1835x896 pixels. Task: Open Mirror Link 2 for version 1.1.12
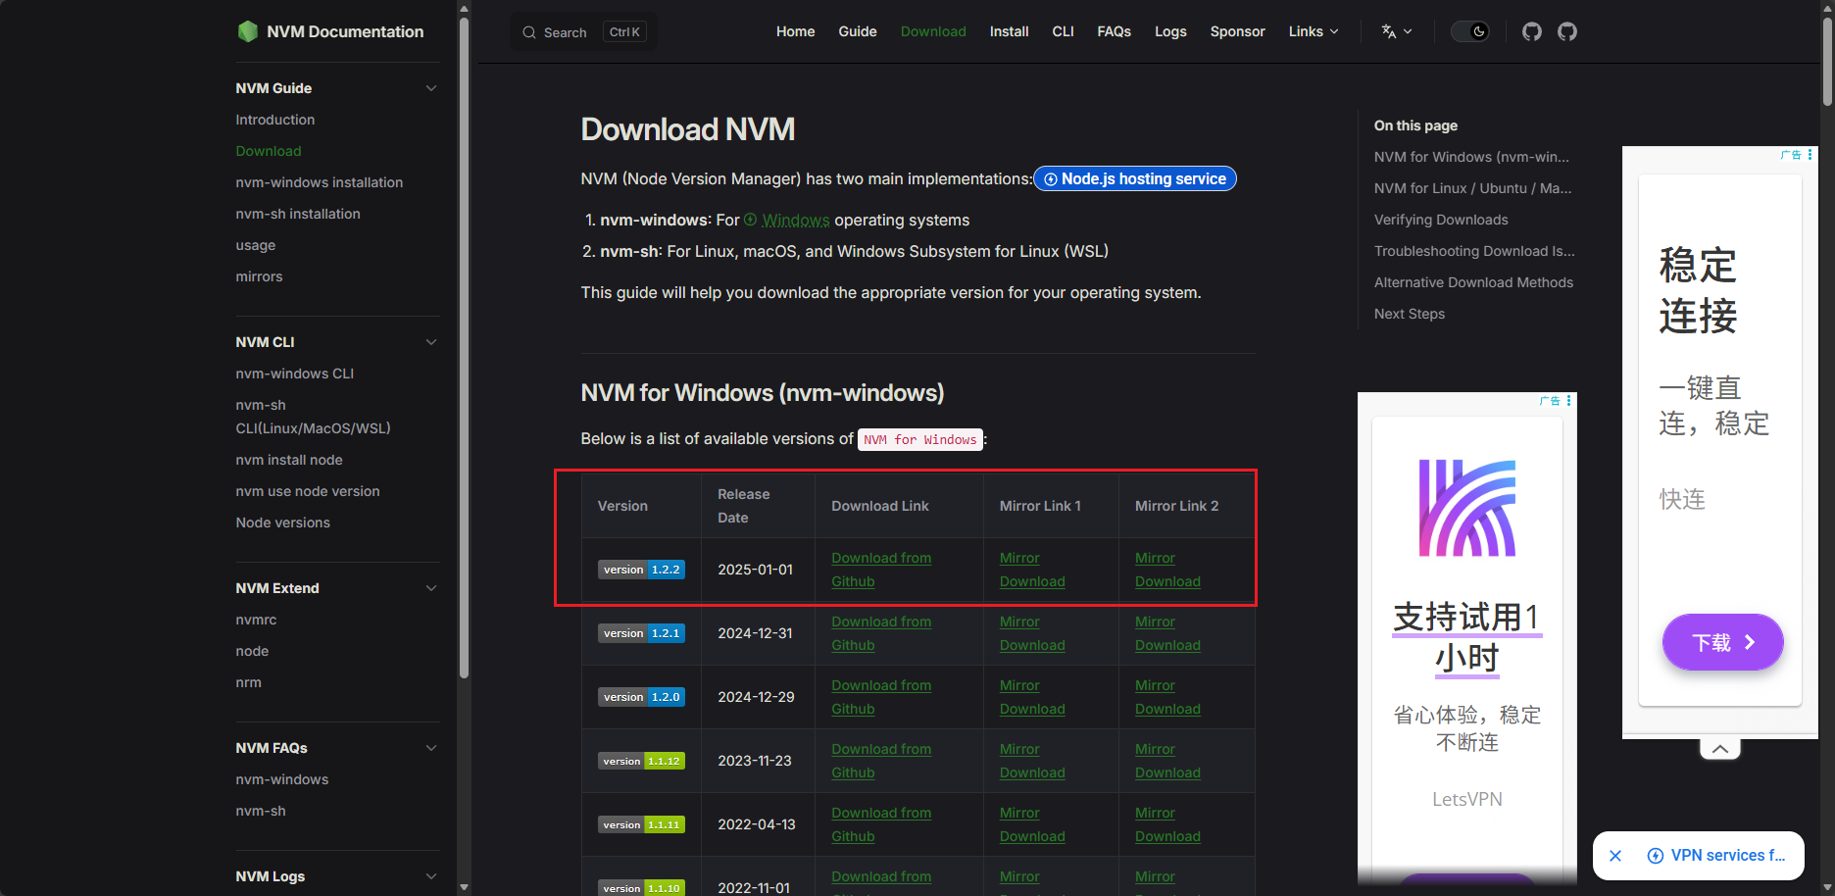[x=1167, y=761]
